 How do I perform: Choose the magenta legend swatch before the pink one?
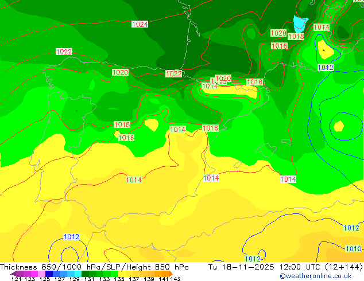pos(34,274)
